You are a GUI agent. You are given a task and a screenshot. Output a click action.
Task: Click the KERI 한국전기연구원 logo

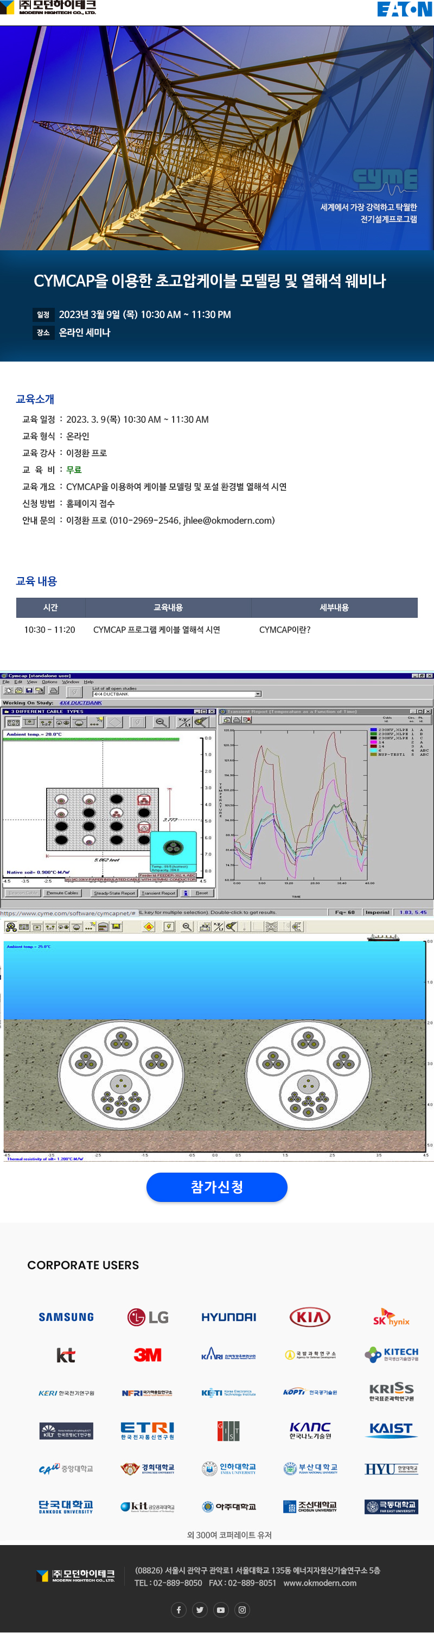[x=66, y=1393]
